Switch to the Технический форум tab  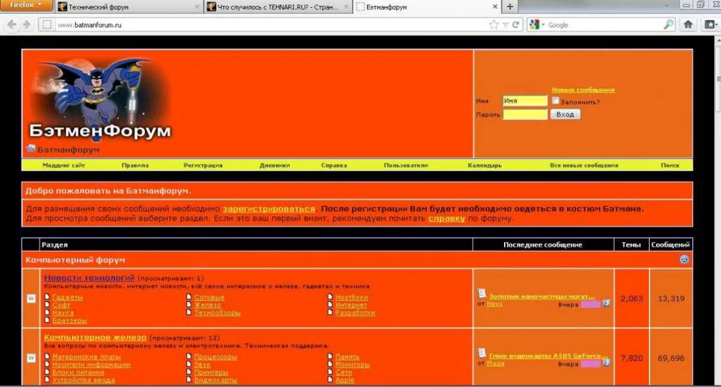[x=128, y=7]
